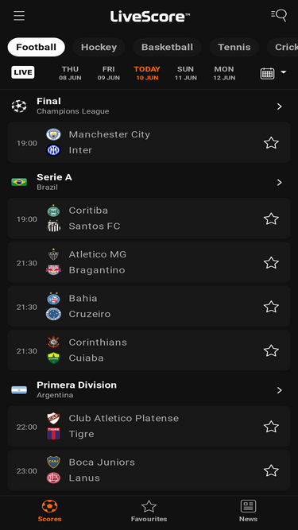Viewport: 298px width, 530px height.
Task: Tap the LIVE button
Action: (x=23, y=72)
